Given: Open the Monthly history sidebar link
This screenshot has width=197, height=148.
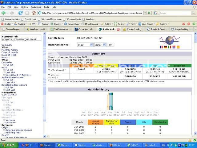Looking at the screenshot, I should pos(10,50).
